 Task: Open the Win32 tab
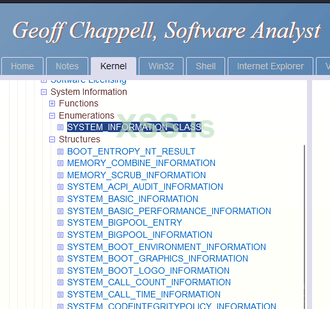(161, 66)
